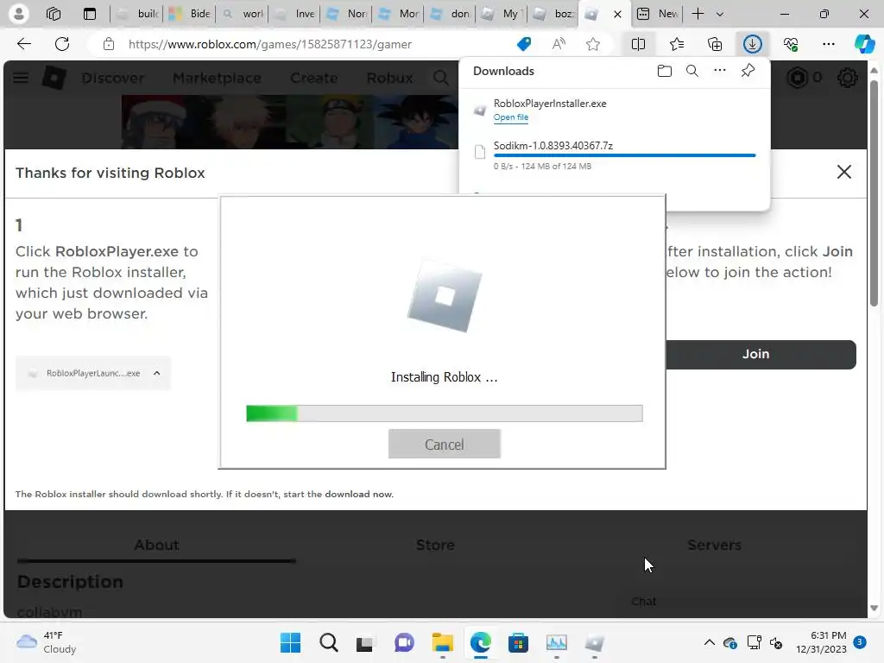
Task: Go to Roblox home via logo
Action: (x=54, y=78)
